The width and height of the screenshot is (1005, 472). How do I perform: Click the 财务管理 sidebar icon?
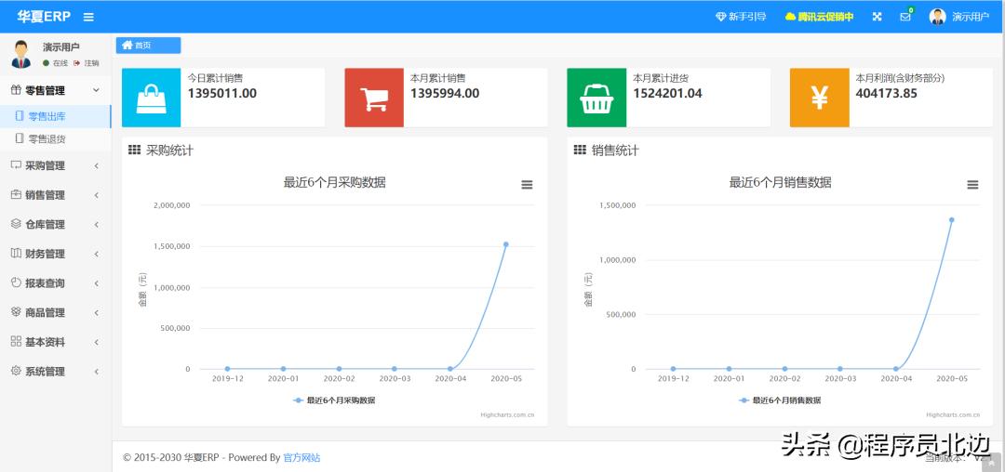pos(16,254)
